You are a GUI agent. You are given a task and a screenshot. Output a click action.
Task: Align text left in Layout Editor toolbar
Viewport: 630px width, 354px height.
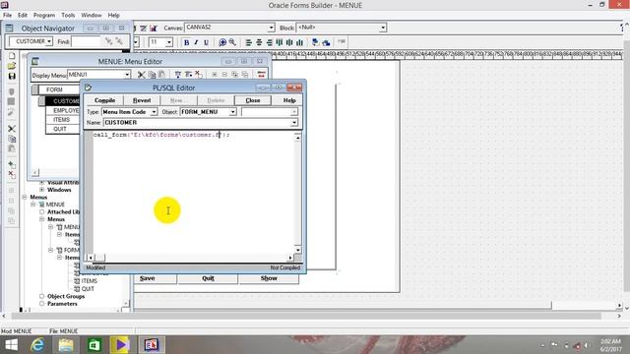click(249, 42)
